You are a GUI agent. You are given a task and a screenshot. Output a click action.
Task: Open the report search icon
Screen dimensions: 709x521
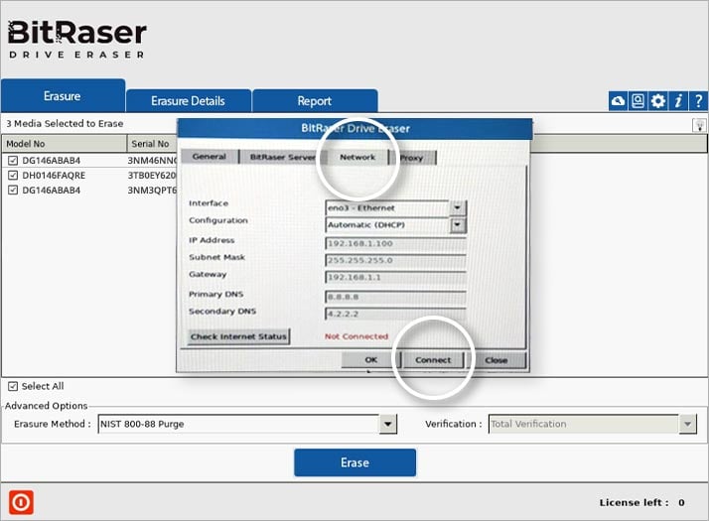point(638,101)
